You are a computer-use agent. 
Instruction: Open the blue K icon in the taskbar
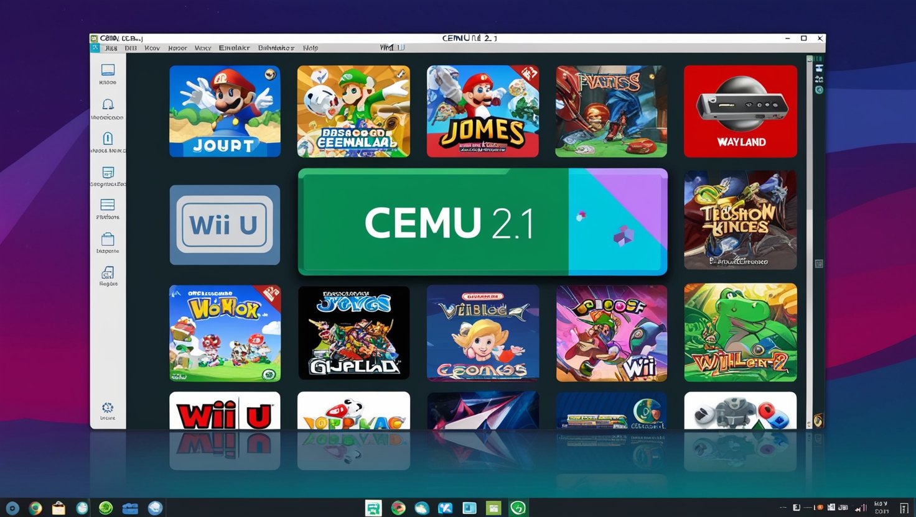tap(446, 508)
